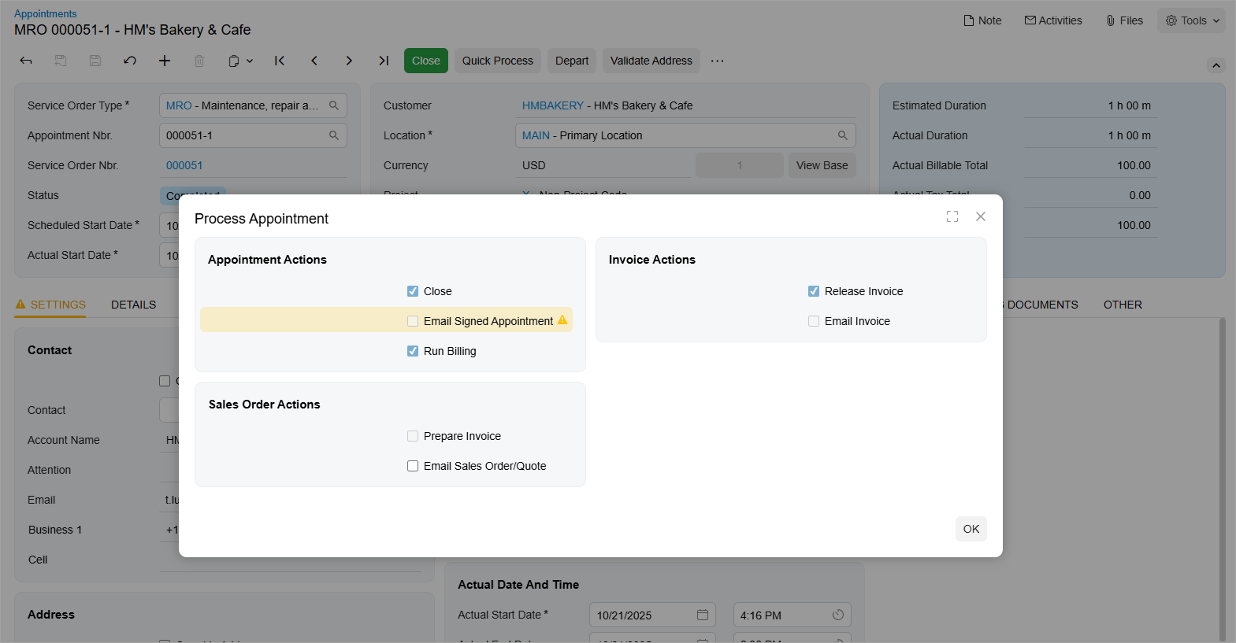Click OK in Process Appointment dialog

coord(971,529)
